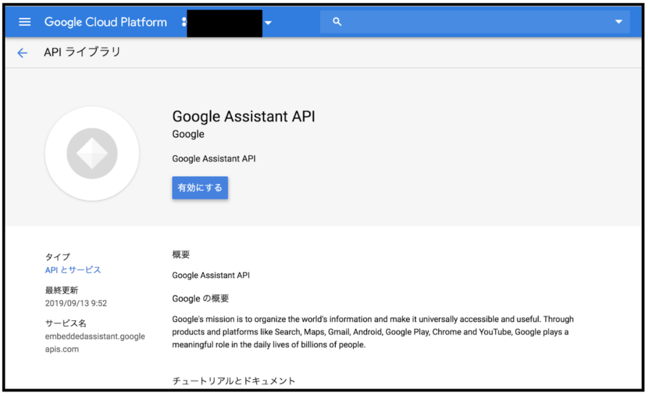Click the サービス名 label
The image size is (648, 396).
(x=66, y=323)
